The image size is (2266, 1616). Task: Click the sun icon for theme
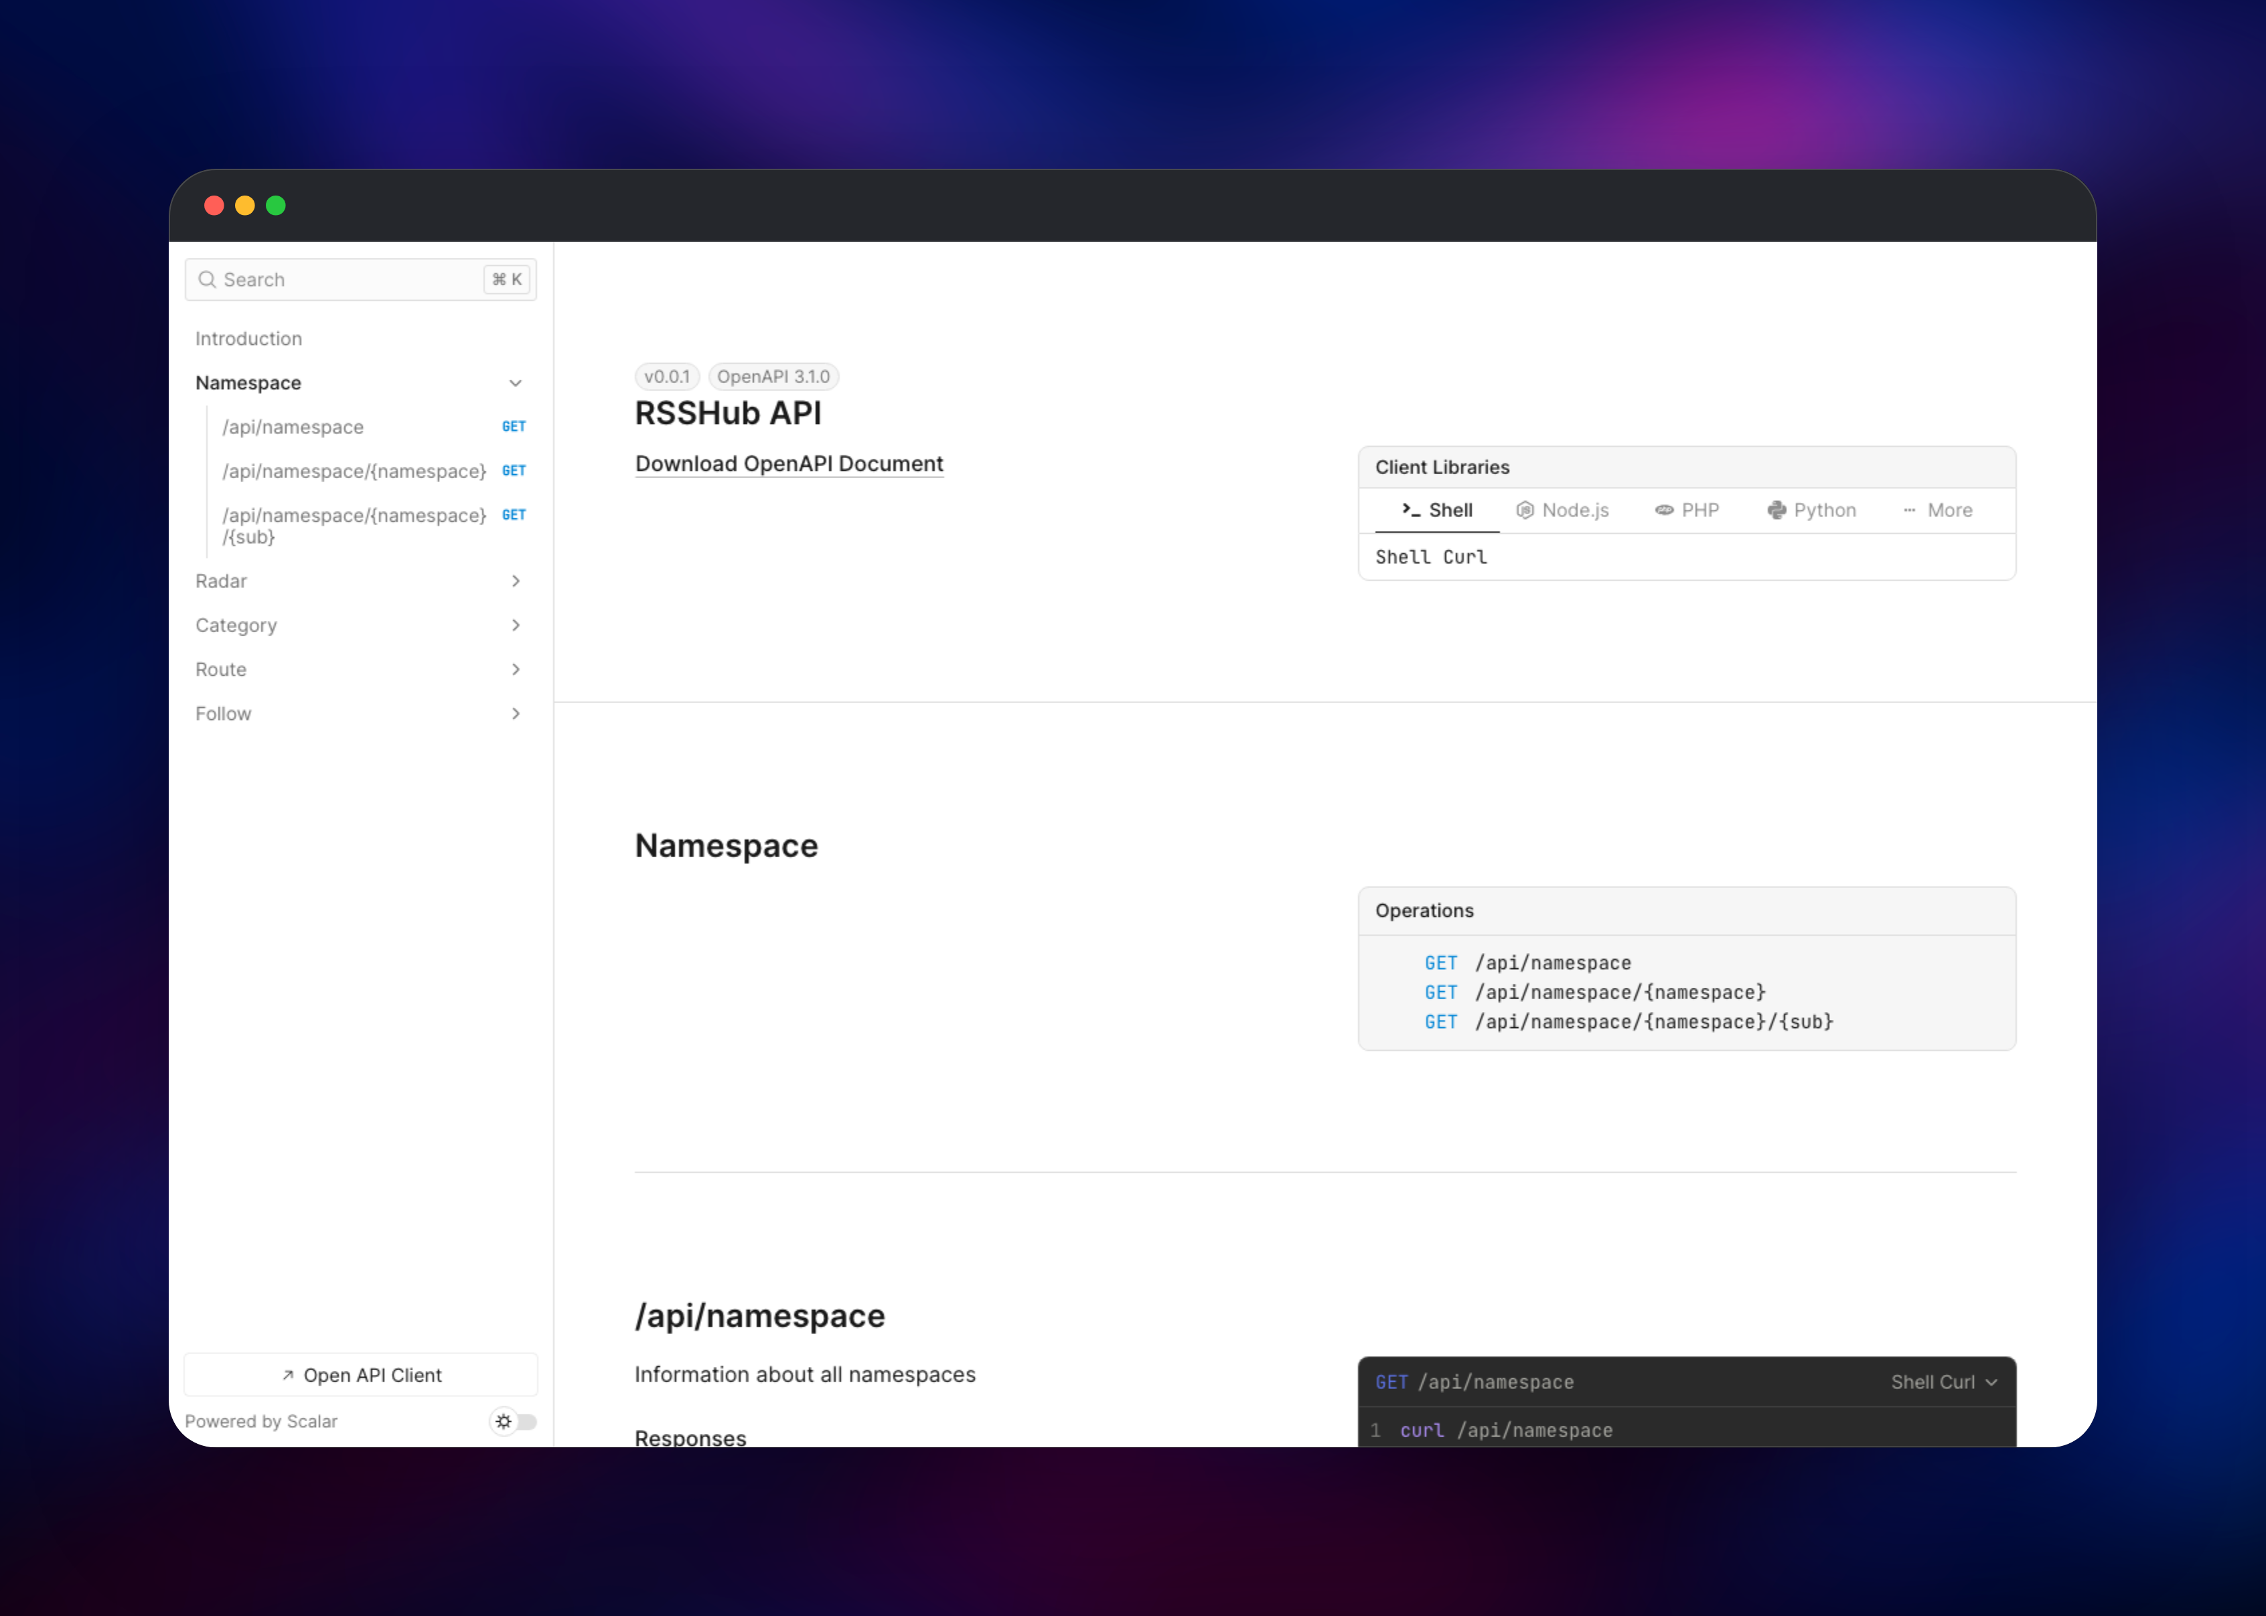pyautogui.click(x=504, y=1421)
